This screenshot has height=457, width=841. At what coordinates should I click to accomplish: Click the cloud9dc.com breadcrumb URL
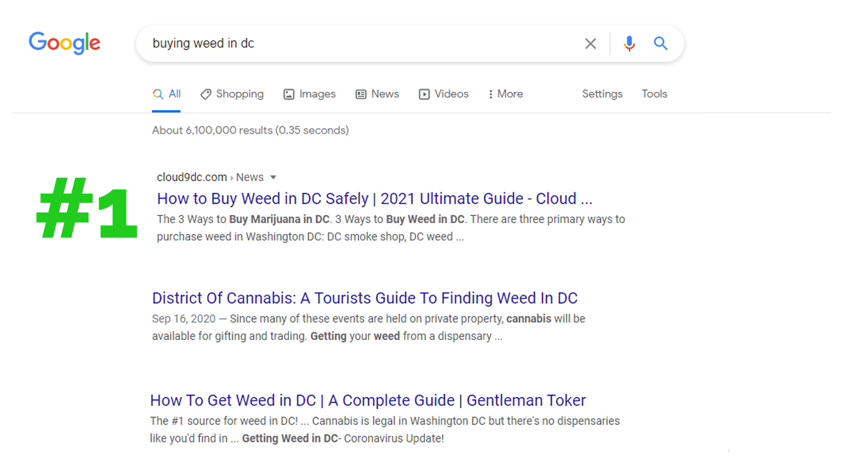click(x=192, y=177)
